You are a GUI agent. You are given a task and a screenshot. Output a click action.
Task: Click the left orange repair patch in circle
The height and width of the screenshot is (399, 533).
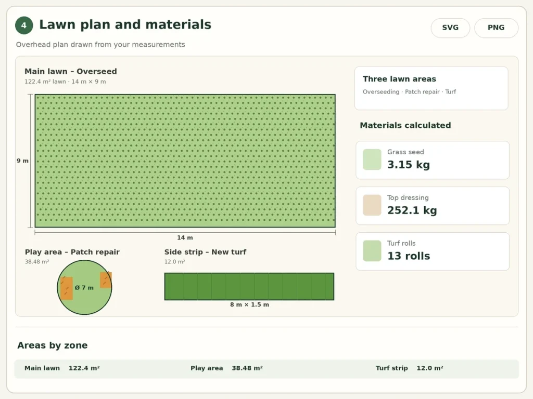tap(67, 288)
